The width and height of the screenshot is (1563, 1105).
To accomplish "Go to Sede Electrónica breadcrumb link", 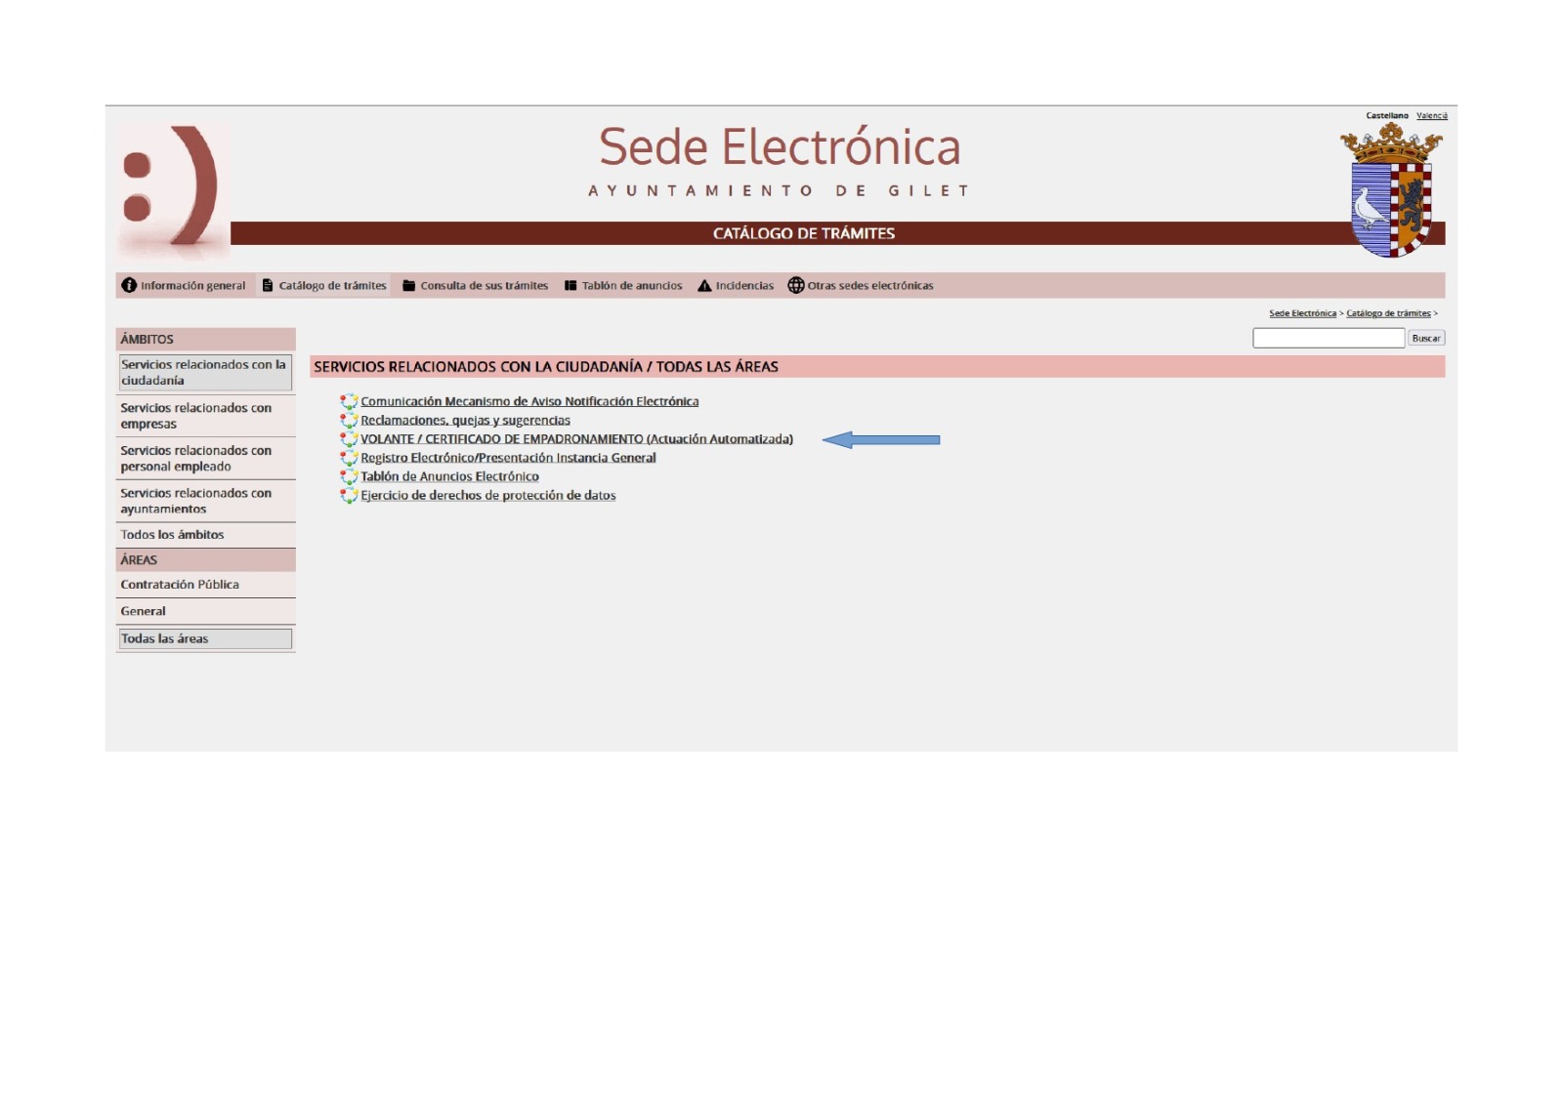I will point(1302,313).
